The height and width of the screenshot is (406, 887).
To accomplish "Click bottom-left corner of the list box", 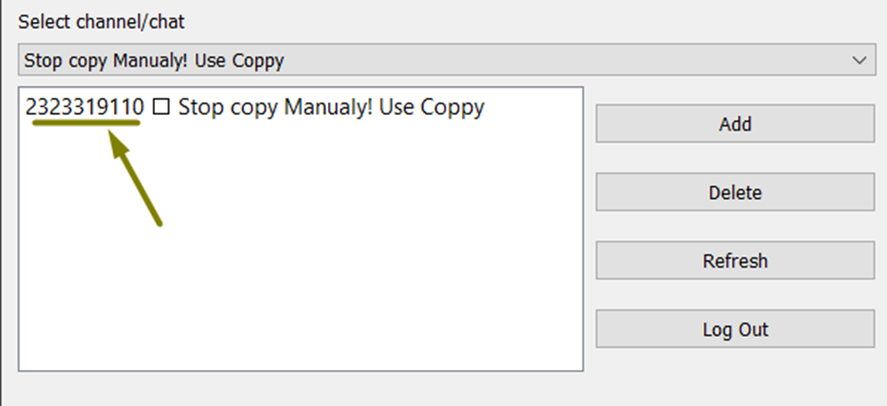I will [x=26, y=363].
